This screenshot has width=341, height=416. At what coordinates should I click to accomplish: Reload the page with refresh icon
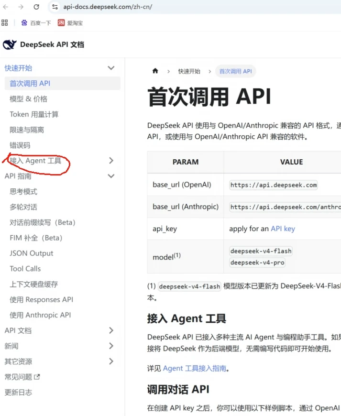pos(36,7)
